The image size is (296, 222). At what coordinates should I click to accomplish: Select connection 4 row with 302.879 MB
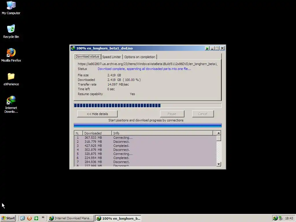coord(145,150)
